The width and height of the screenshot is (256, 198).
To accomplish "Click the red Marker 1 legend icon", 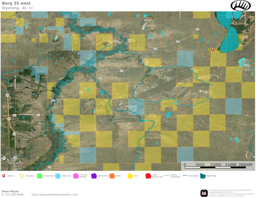I will [3, 176].
